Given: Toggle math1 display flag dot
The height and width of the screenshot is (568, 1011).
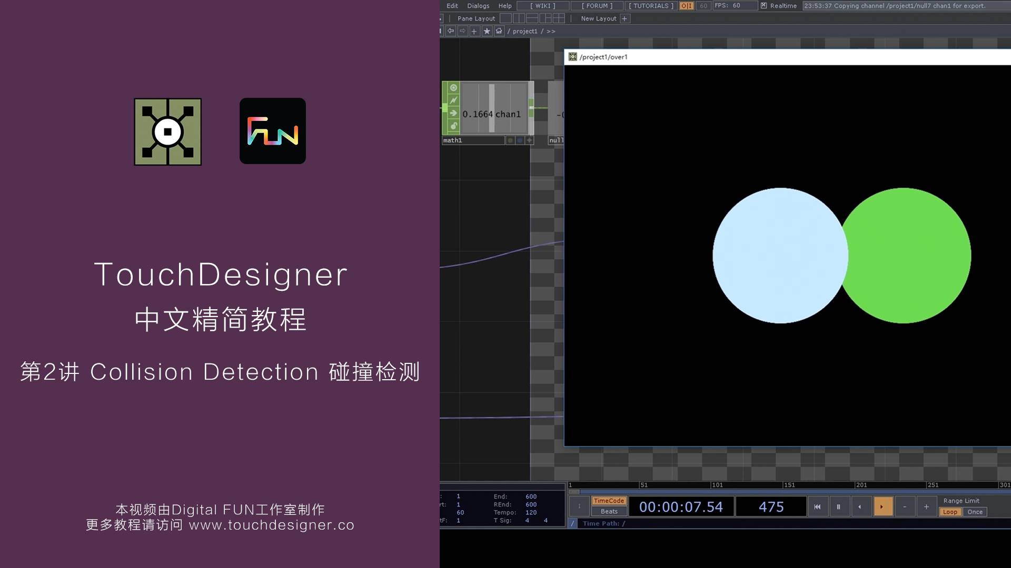Looking at the screenshot, I should (x=510, y=140).
